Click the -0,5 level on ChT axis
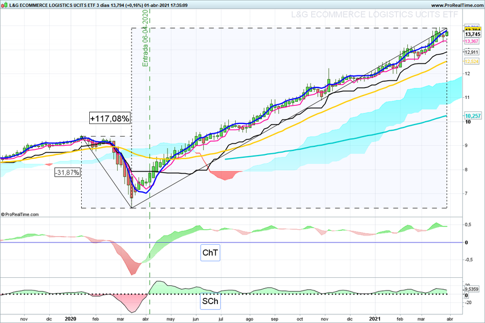485x323 pixels. (x=468, y=260)
